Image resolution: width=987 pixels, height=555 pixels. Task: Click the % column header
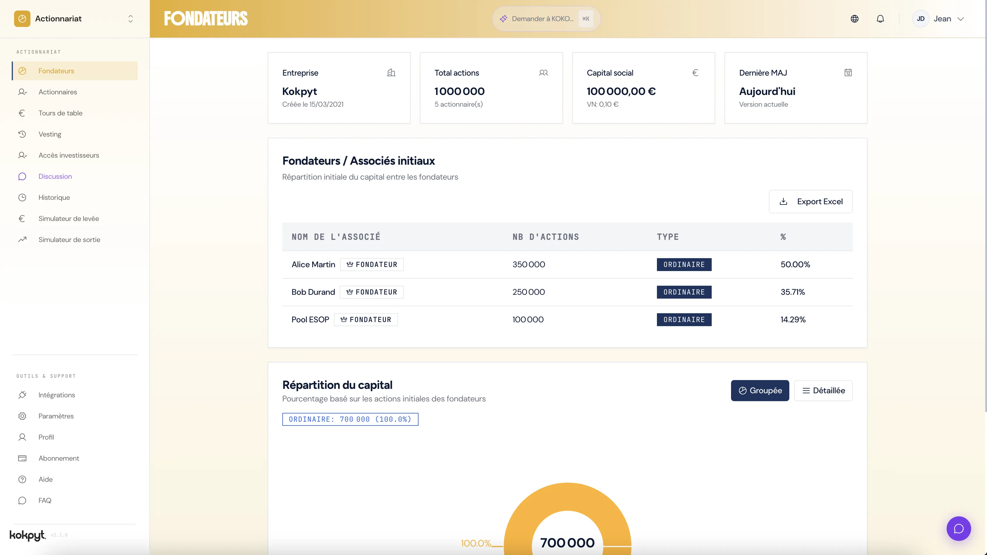(x=783, y=237)
